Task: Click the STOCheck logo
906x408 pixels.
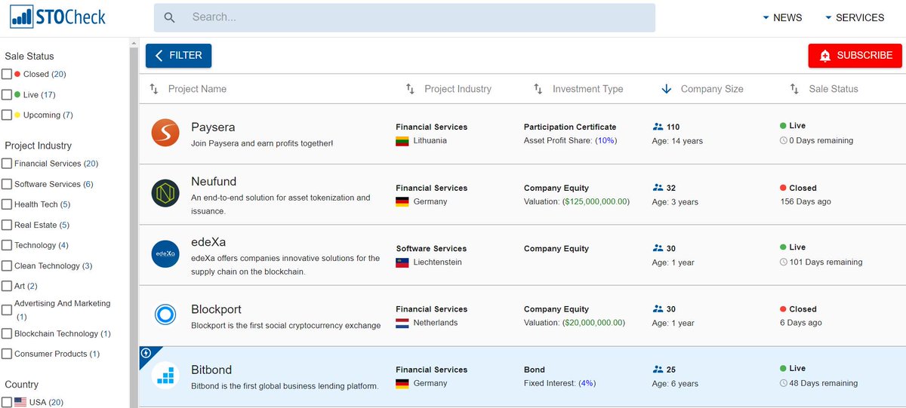Action: pos(58,17)
